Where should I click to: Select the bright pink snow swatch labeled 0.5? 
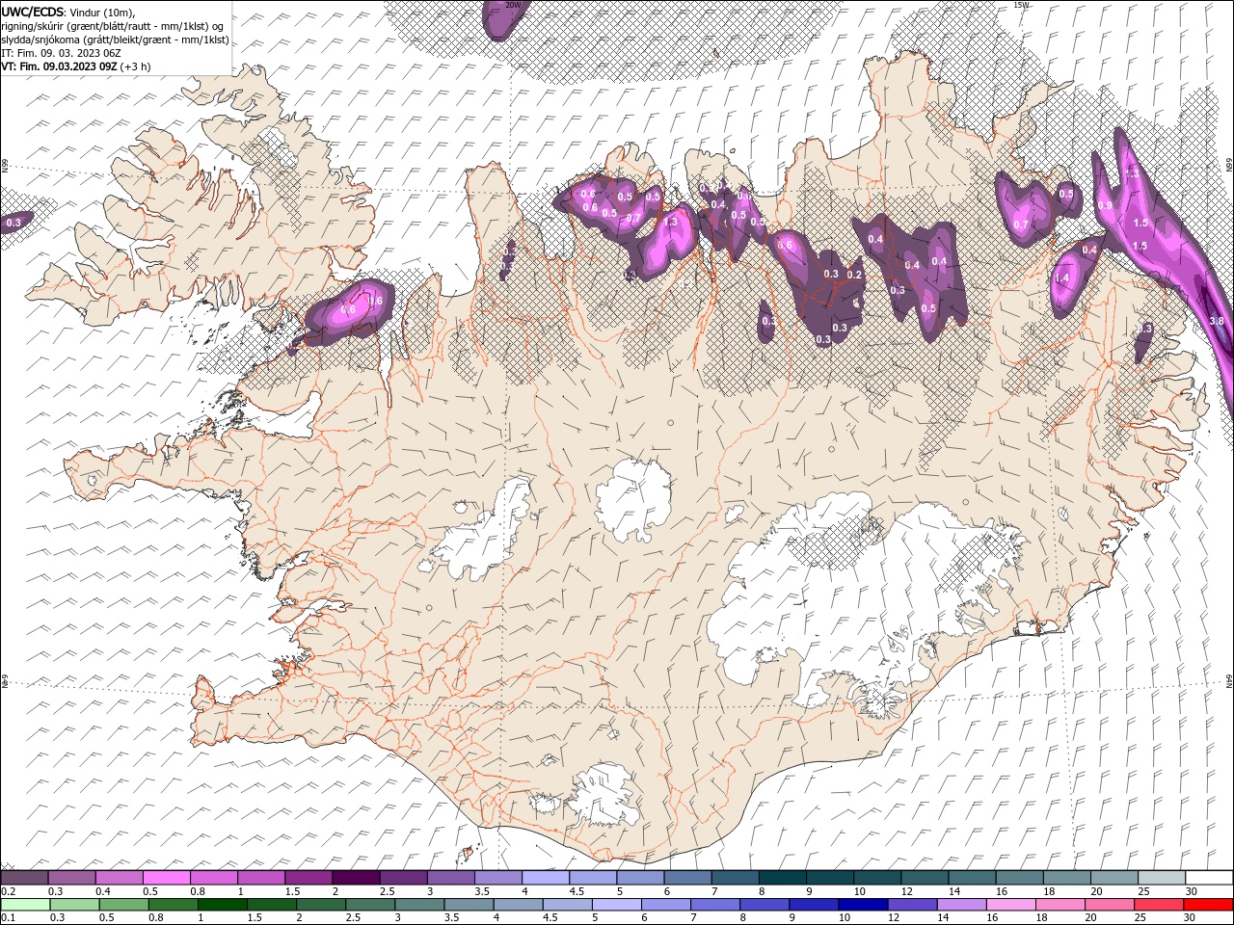click(x=166, y=878)
